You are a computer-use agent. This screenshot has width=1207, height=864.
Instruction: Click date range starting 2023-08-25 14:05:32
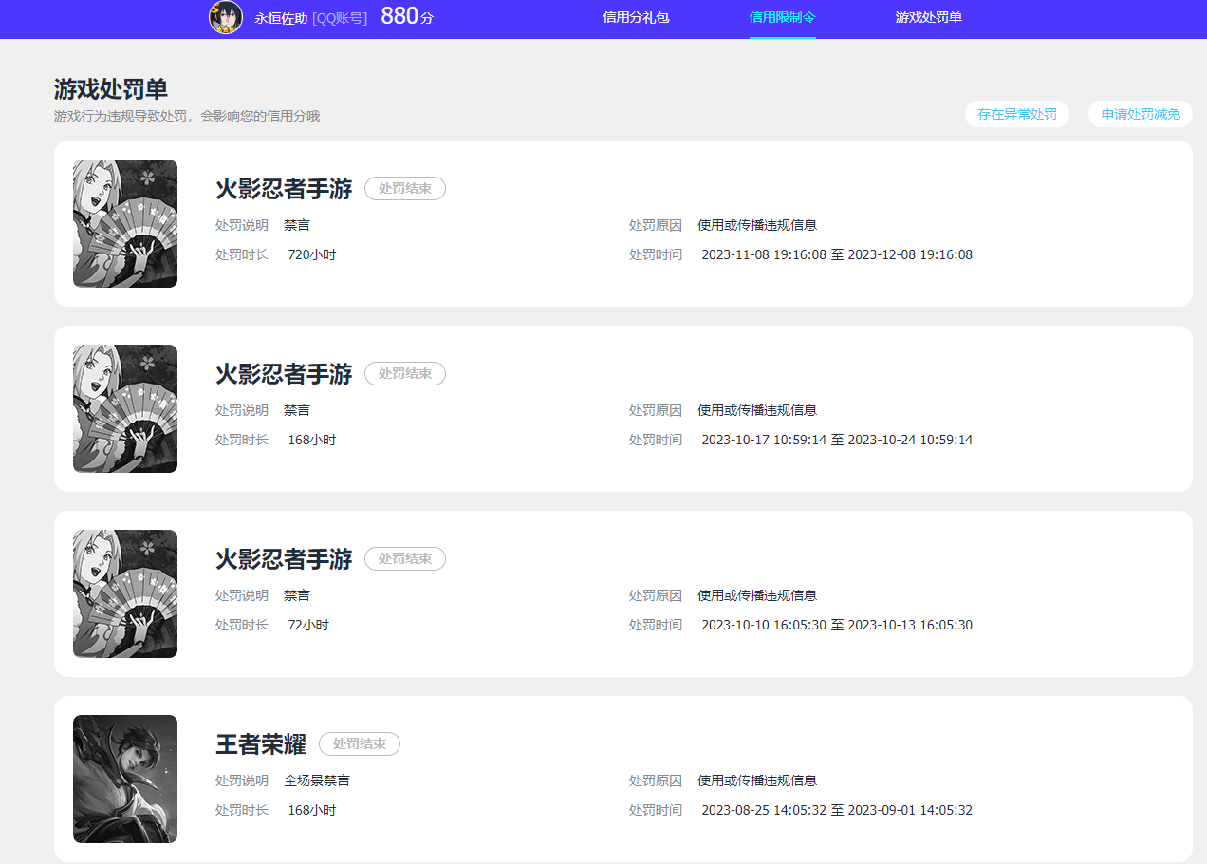click(837, 810)
